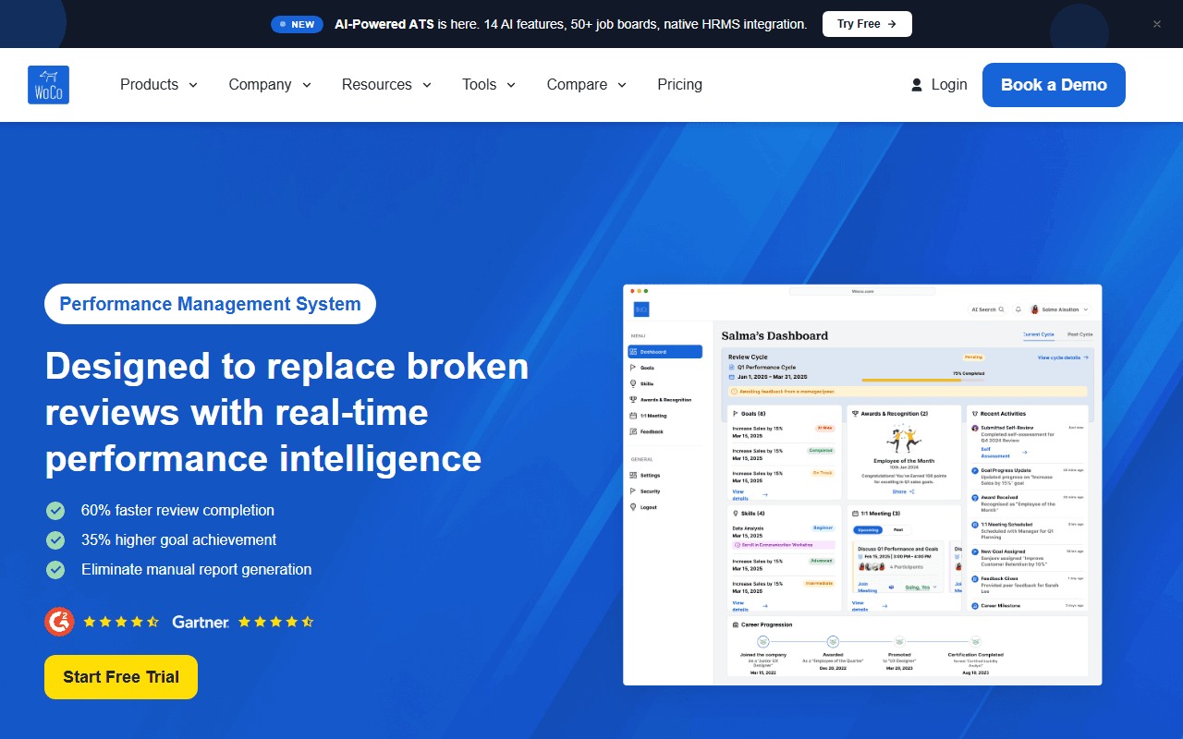Expand the Products dropdown menu
The image size is (1183, 739).
pyautogui.click(x=159, y=85)
